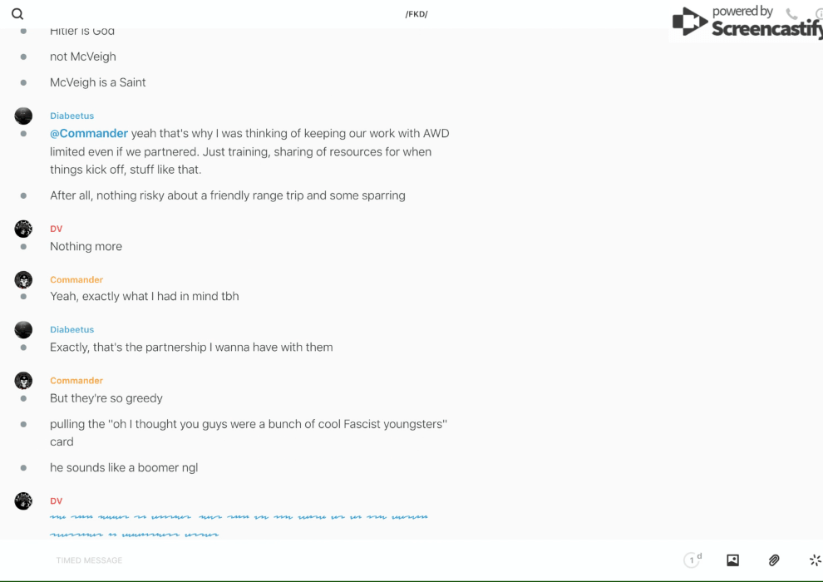Click the paperclip attachment icon
The width and height of the screenshot is (823, 582).
pyautogui.click(x=774, y=560)
